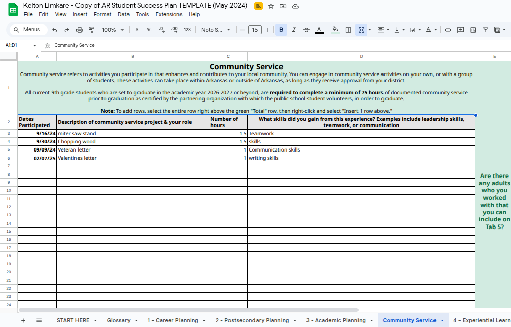The width and height of the screenshot is (511, 327).
Task: Select the paint format tool
Action: click(92, 30)
